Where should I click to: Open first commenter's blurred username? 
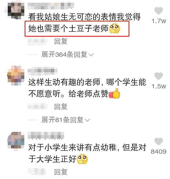point(51,6)
